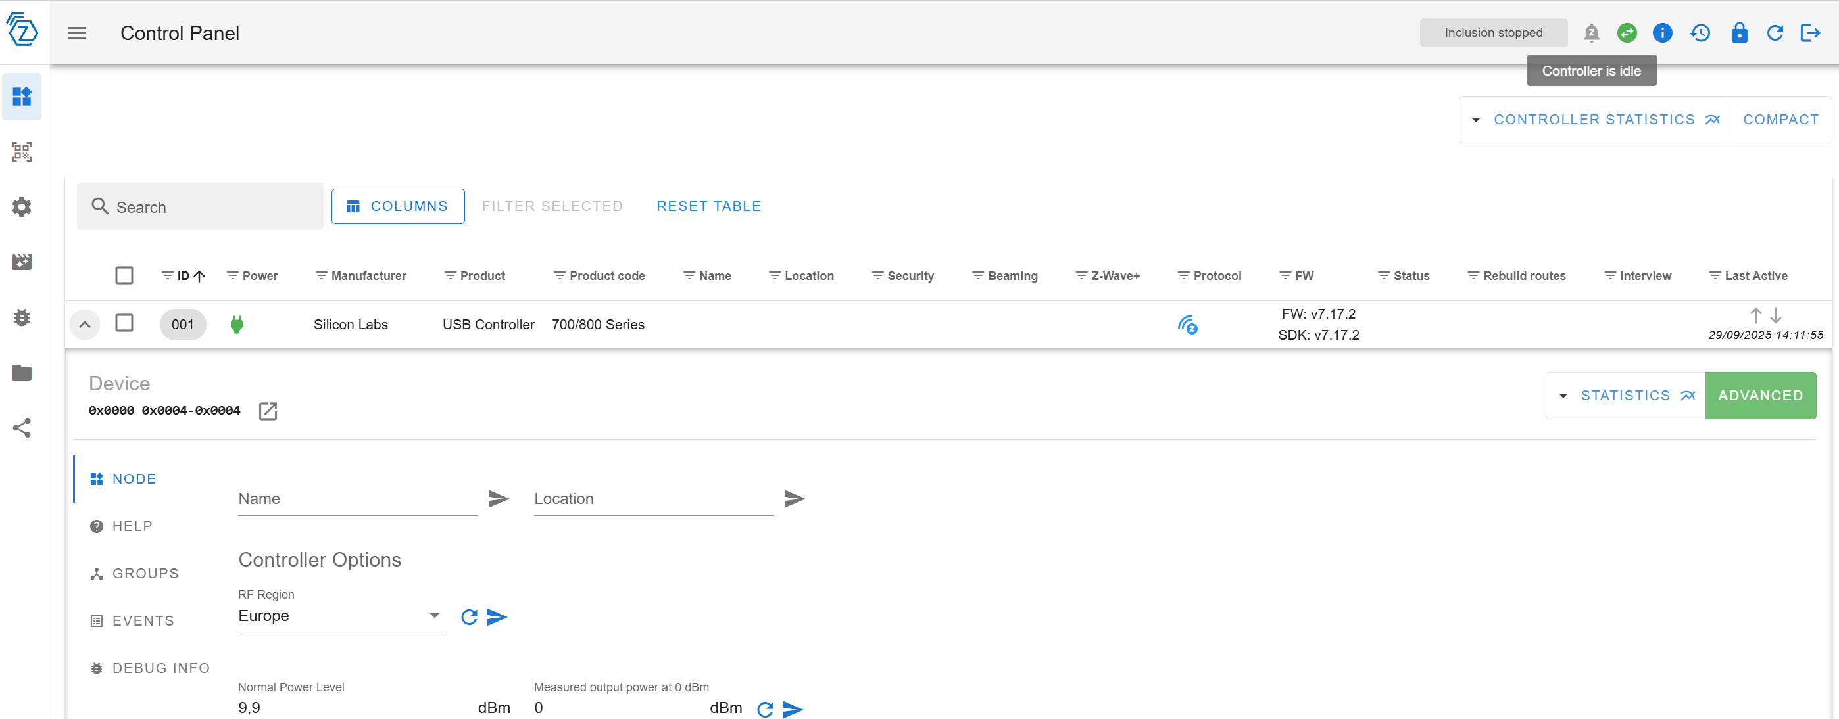
Task: Click Reset Table
Action: (708, 206)
